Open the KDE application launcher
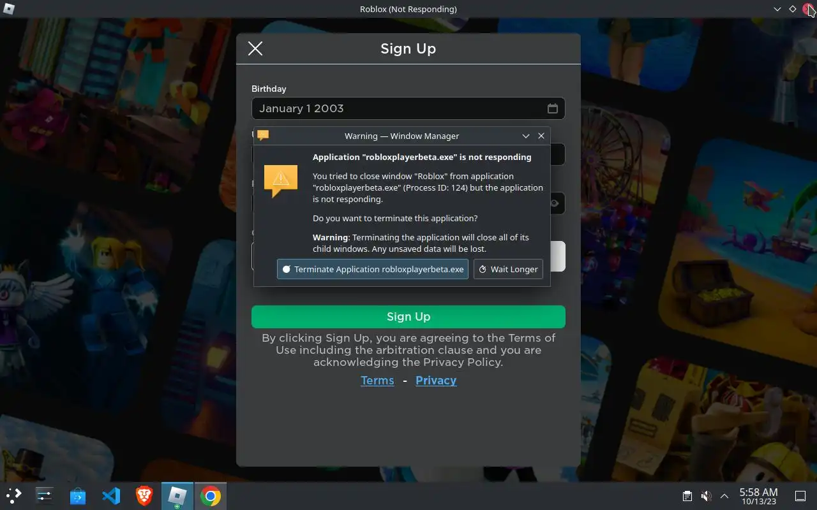817x510 pixels. pos(14,495)
